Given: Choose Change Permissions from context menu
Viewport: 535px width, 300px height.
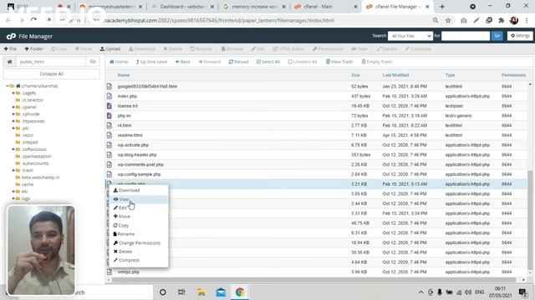Looking at the screenshot, I should [140, 242].
